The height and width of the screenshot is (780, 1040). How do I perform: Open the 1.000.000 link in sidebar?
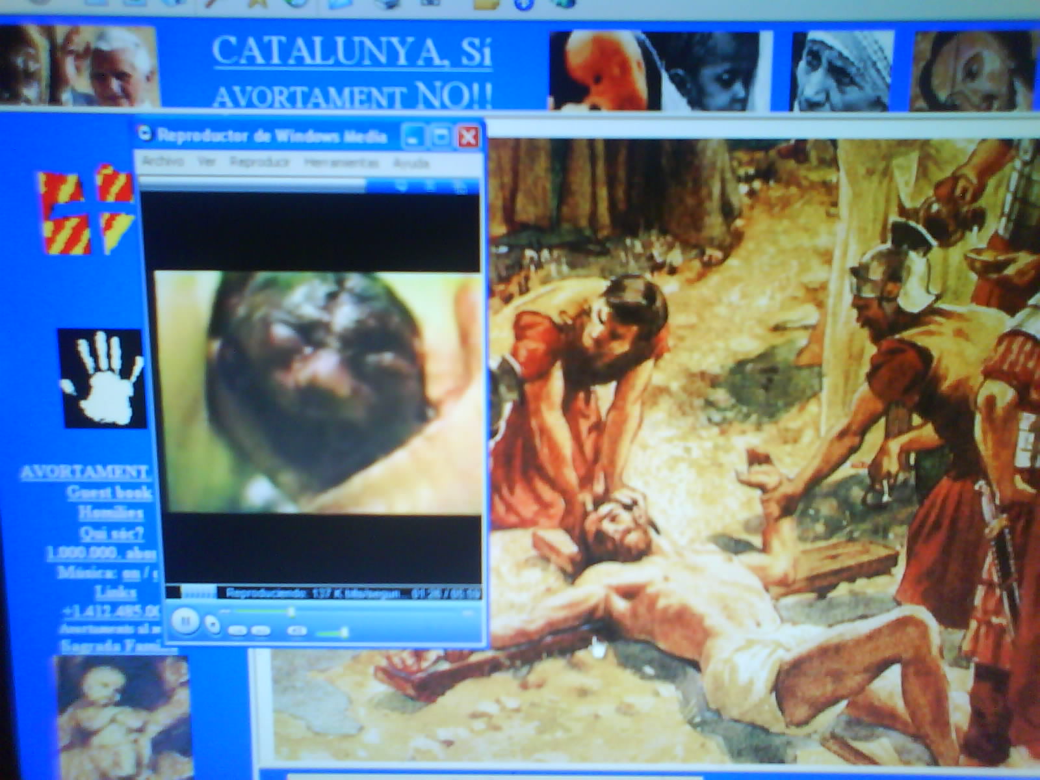pos(101,553)
